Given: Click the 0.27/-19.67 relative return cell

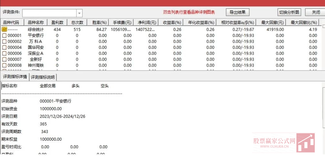Looking at the screenshot, I should 243,29.
